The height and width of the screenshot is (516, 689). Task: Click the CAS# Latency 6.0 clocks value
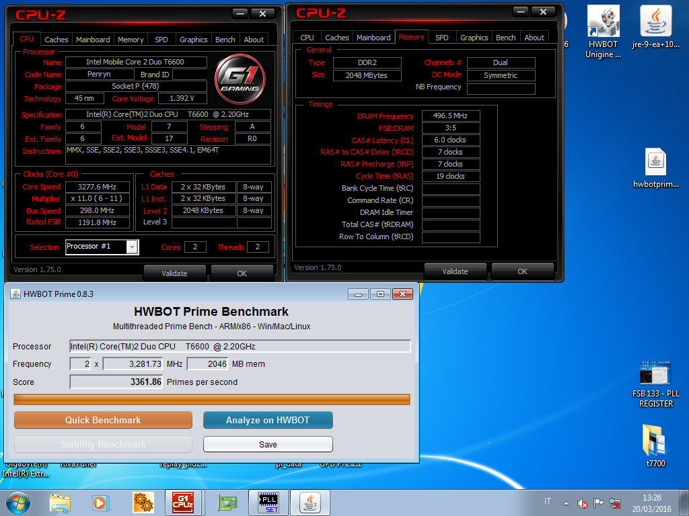[x=450, y=140]
